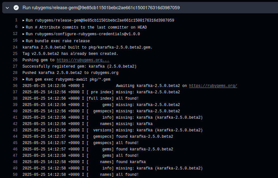Click line number 45 'gemspecs all found'

15,143
